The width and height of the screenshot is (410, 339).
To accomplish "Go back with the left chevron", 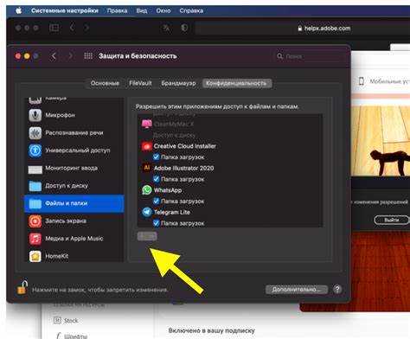I will point(54,56).
